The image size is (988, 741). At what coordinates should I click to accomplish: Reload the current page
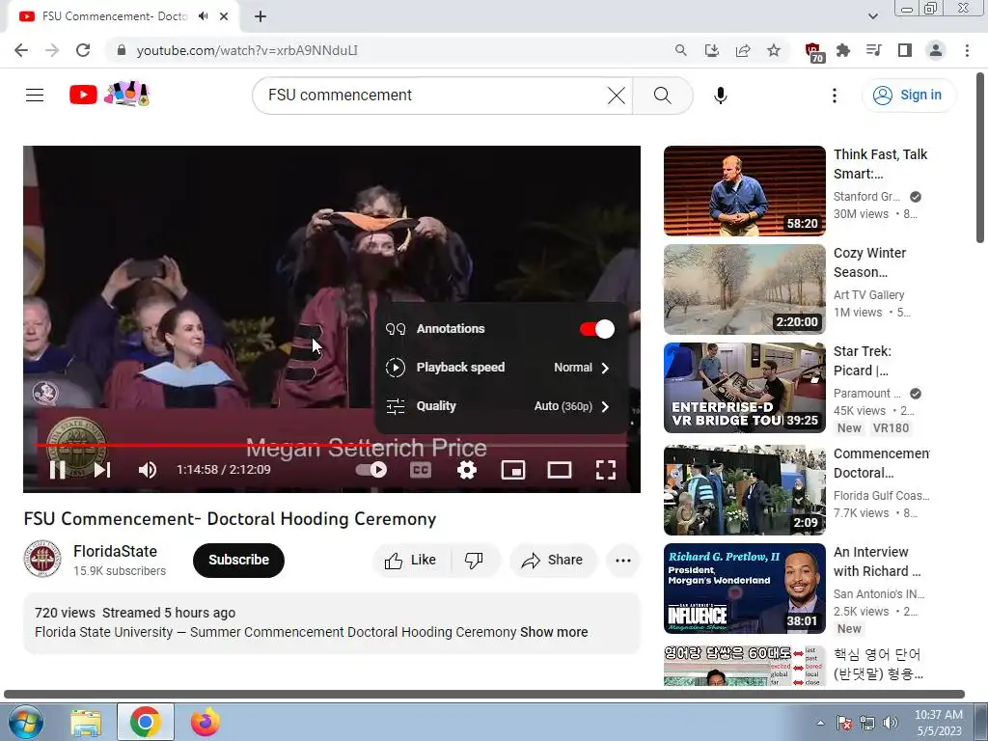click(x=83, y=50)
